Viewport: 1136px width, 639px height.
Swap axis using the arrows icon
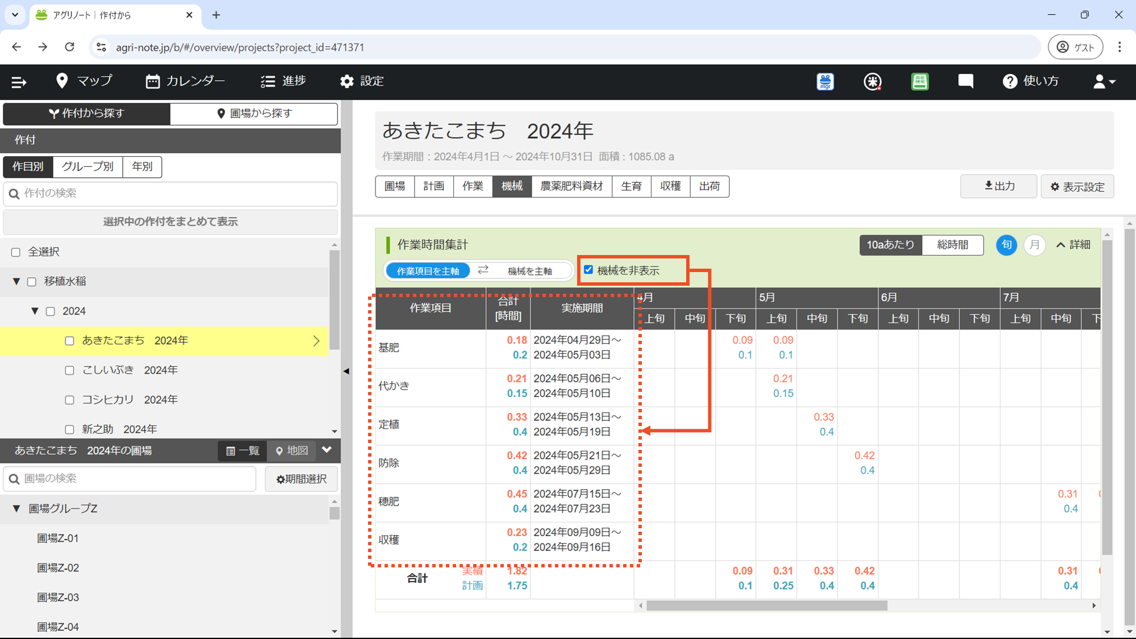tap(483, 270)
